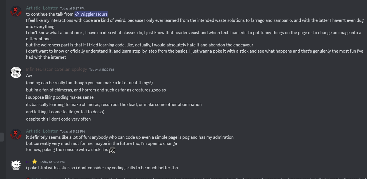Click the "Today at 5:32 PM" timestamp
The height and width of the screenshot is (179, 367).
72,131
